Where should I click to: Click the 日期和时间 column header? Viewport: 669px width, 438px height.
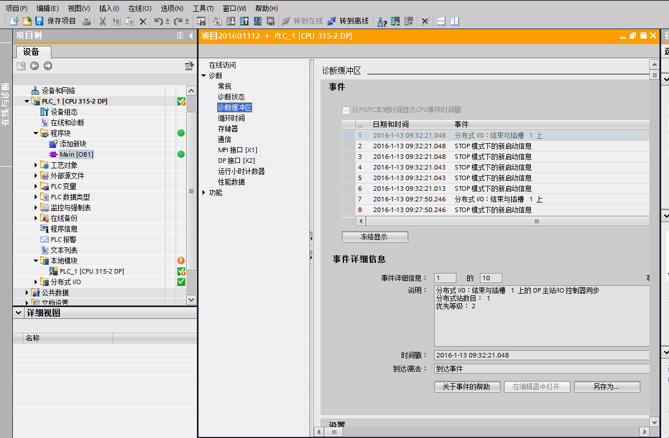(411, 124)
